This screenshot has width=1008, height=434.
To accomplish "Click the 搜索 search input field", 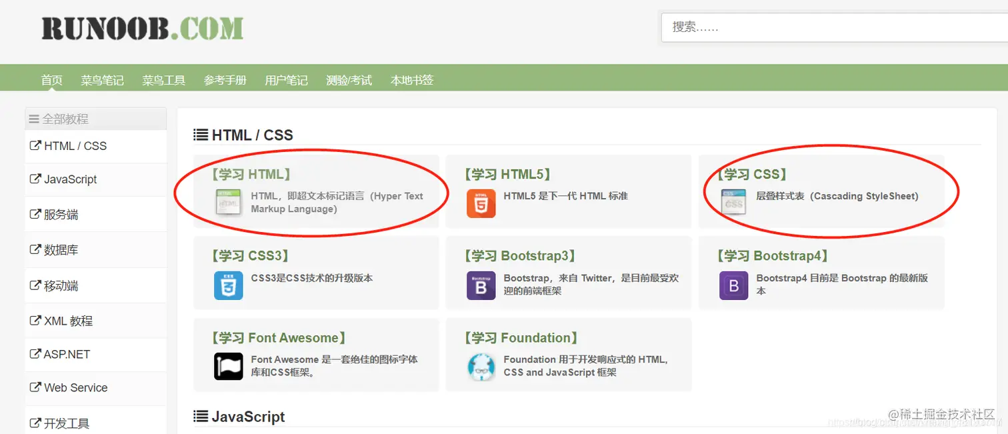I will (835, 27).
